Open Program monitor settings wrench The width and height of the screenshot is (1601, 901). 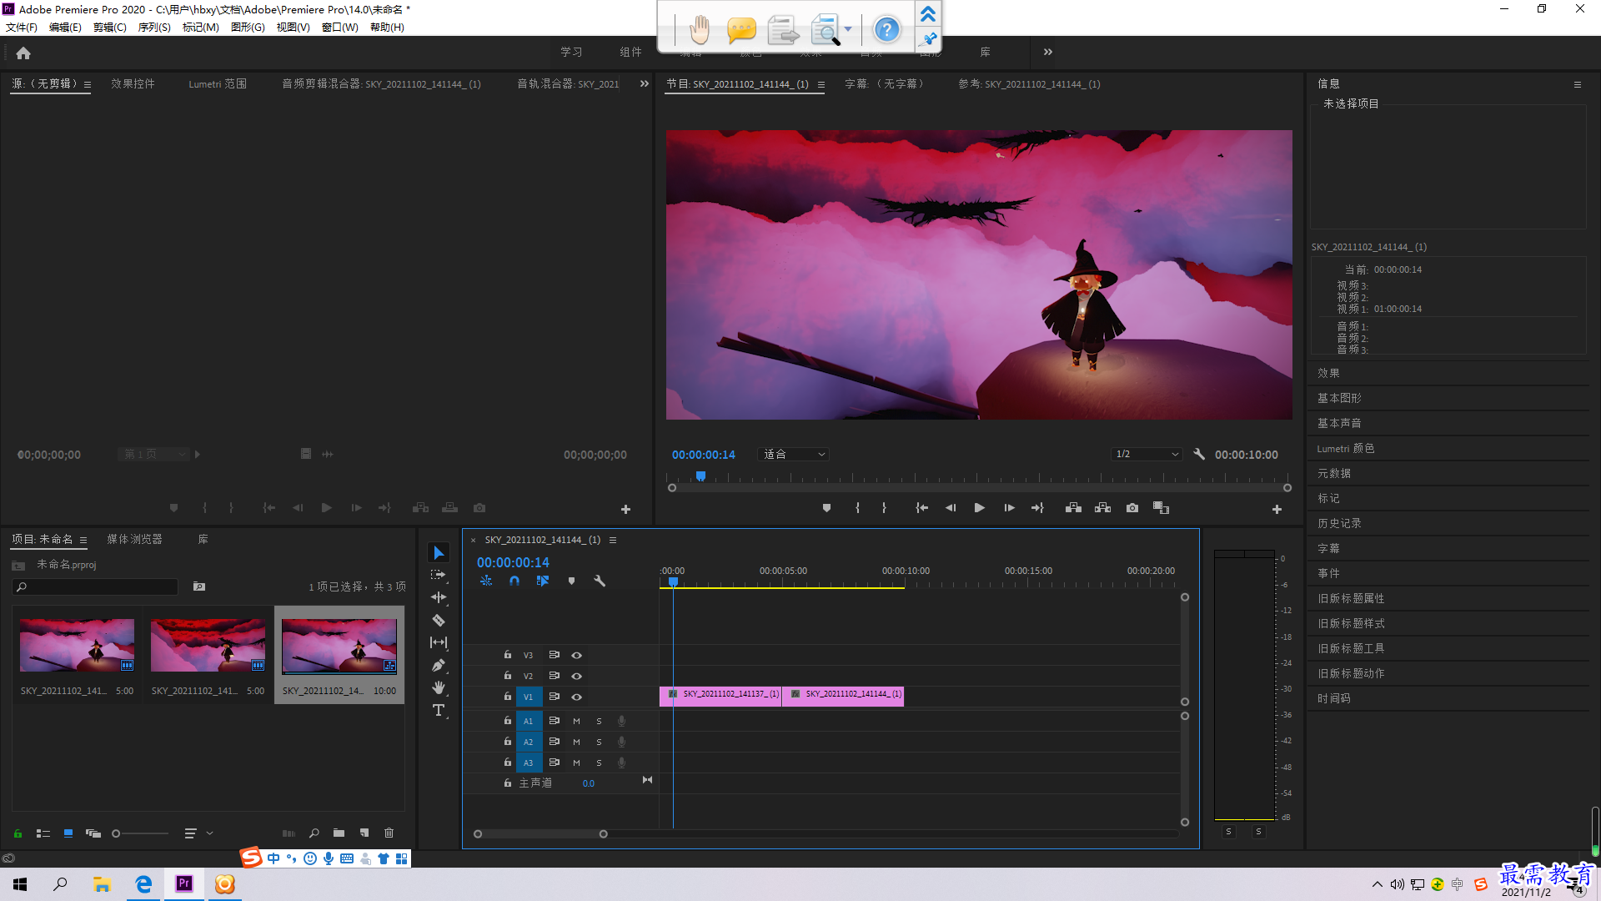click(x=1199, y=455)
